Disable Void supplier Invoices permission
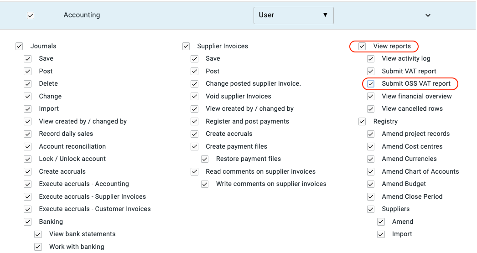 [195, 96]
